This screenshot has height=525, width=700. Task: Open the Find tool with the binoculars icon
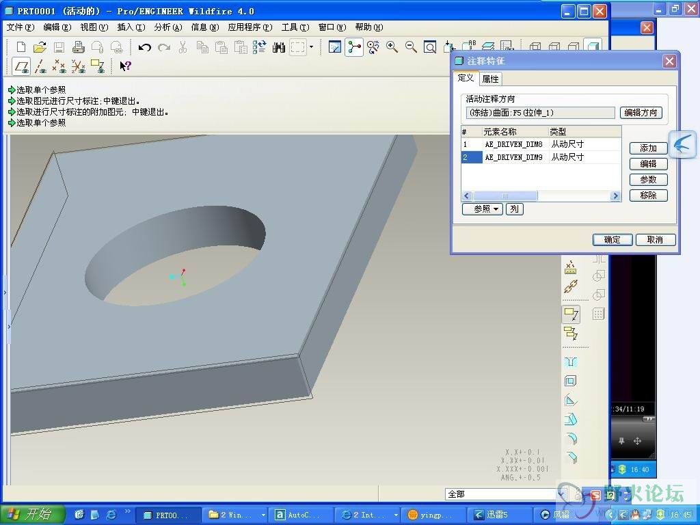279,47
